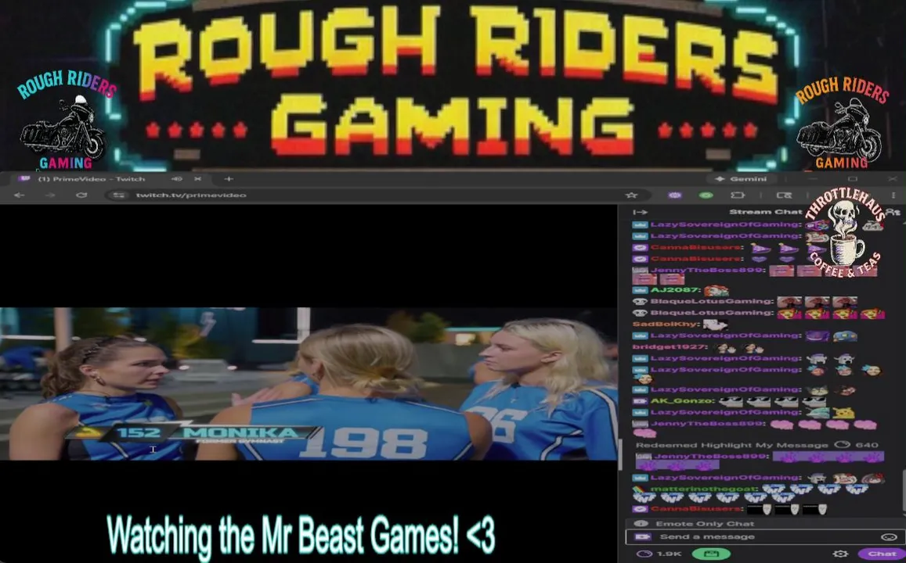Click the 640 channel points value
The height and width of the screenshot is (563, 906).
[867, 446]
